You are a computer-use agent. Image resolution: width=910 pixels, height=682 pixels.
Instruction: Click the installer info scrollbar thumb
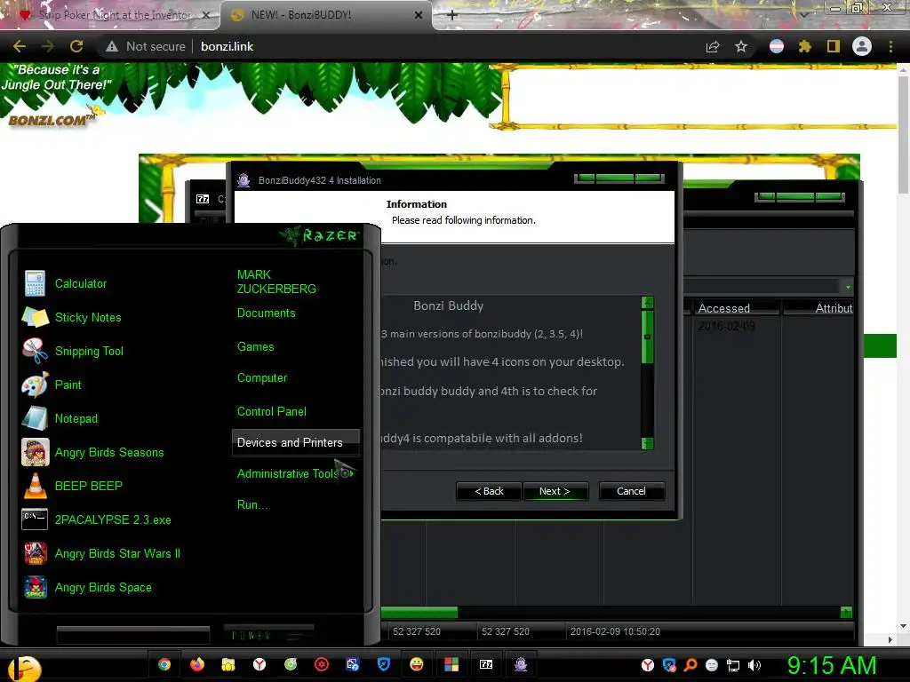[x=648, y=337]
